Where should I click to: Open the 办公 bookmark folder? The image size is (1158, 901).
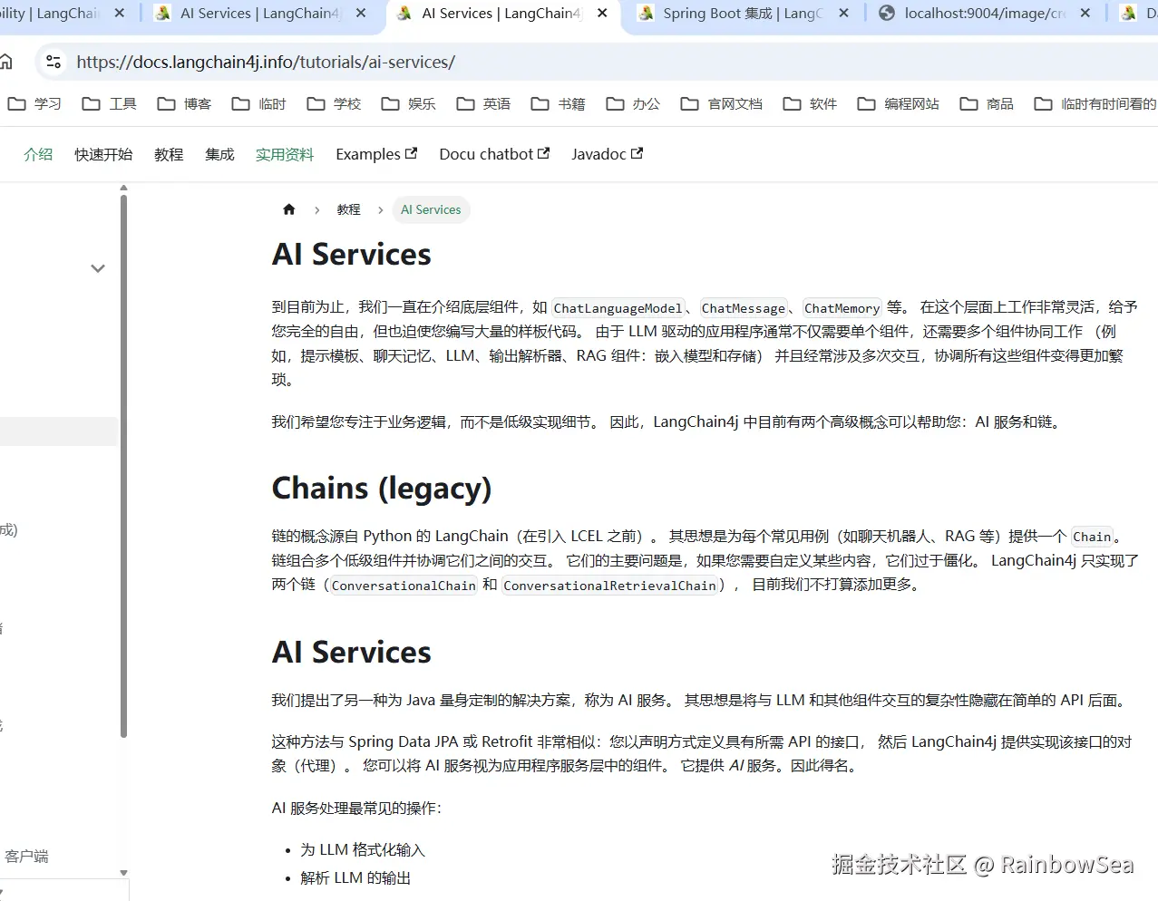click(633, 104)
